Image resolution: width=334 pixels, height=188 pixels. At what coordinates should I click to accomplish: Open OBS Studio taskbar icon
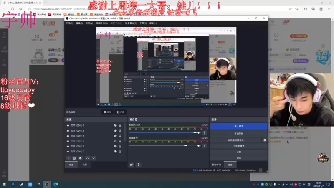(x=47, y=184)
